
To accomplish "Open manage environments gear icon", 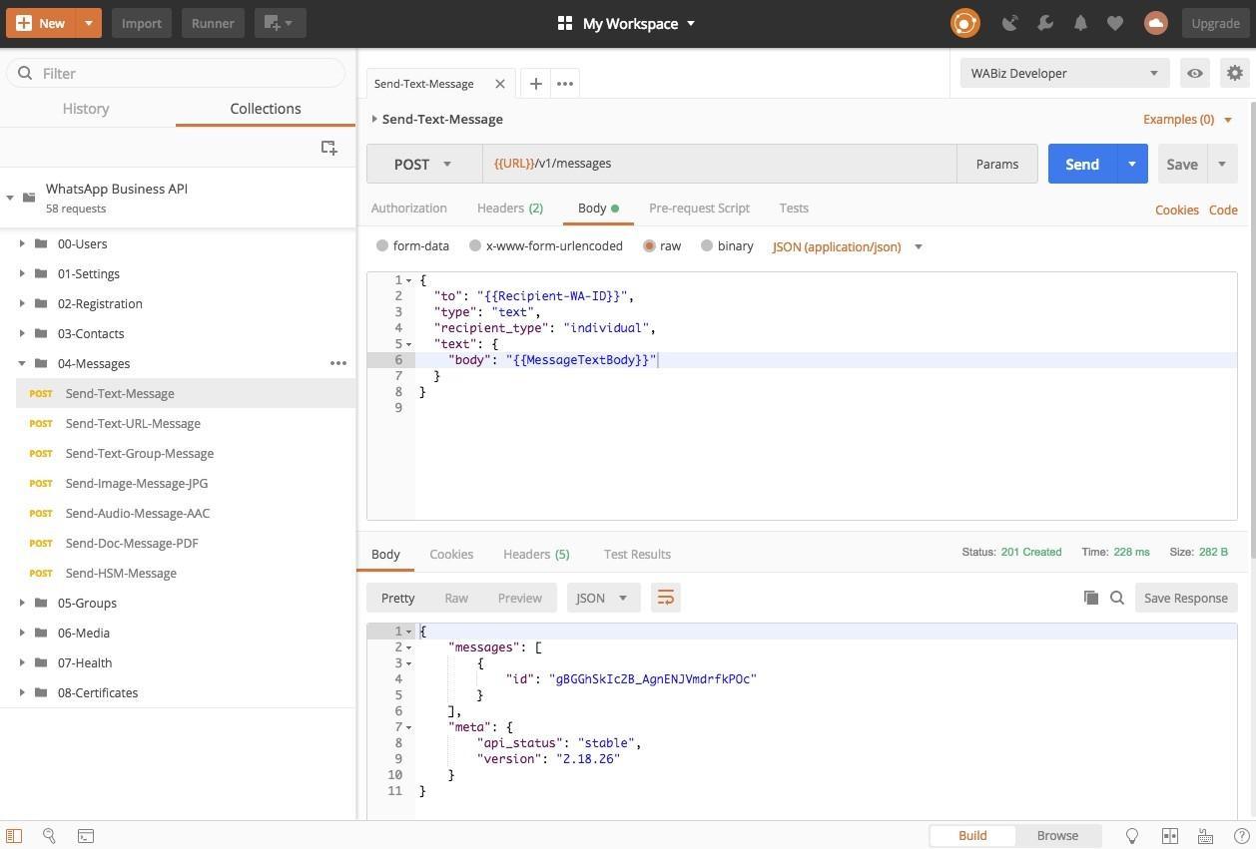I will coord(1235,73).
